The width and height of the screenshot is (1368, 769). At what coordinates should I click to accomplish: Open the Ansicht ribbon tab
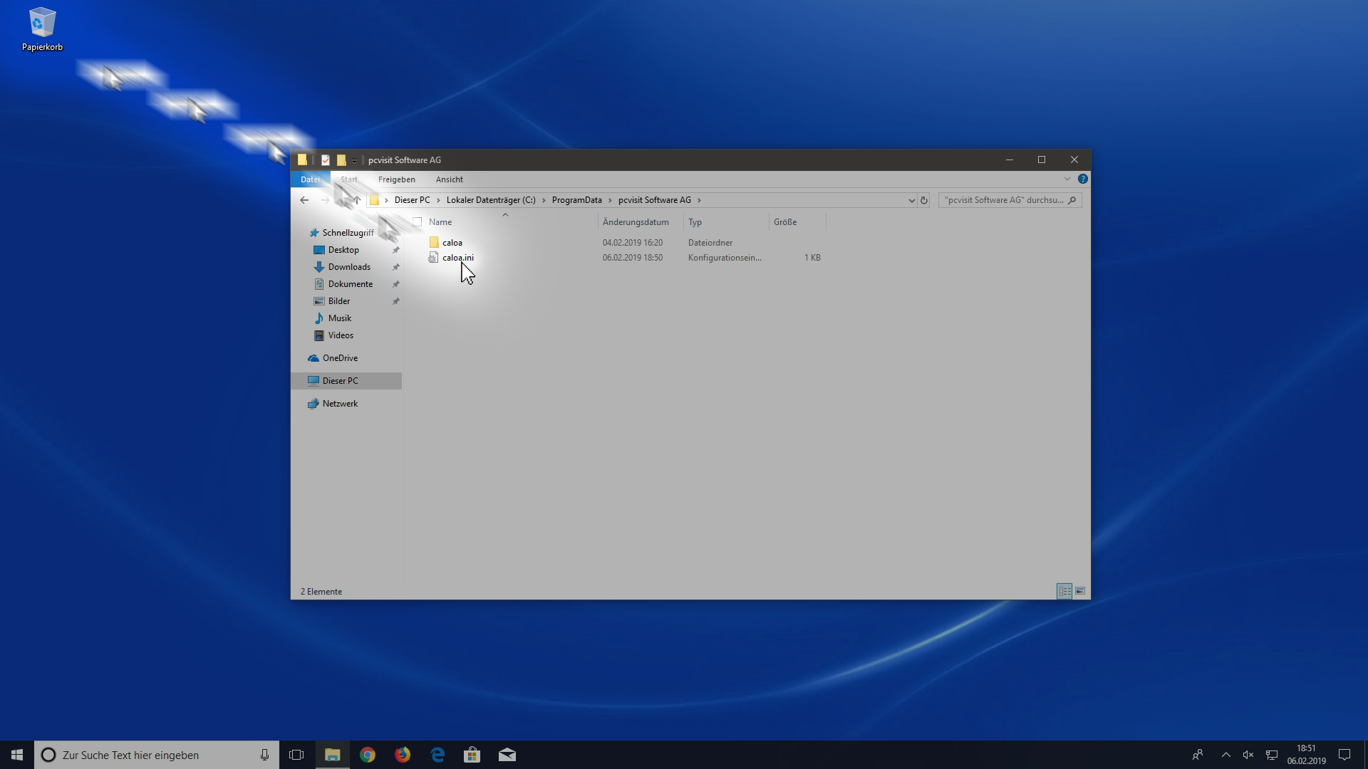(450, 179)
